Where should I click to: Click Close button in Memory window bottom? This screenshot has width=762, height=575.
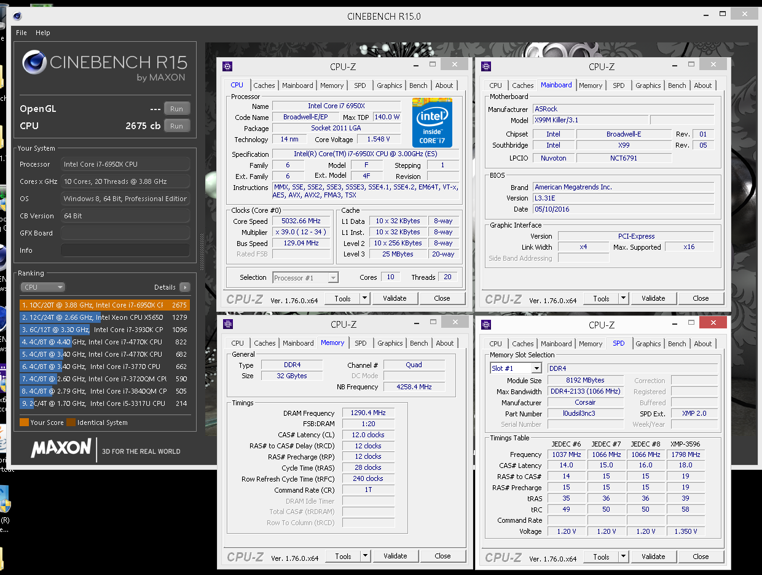click(442, 557)
